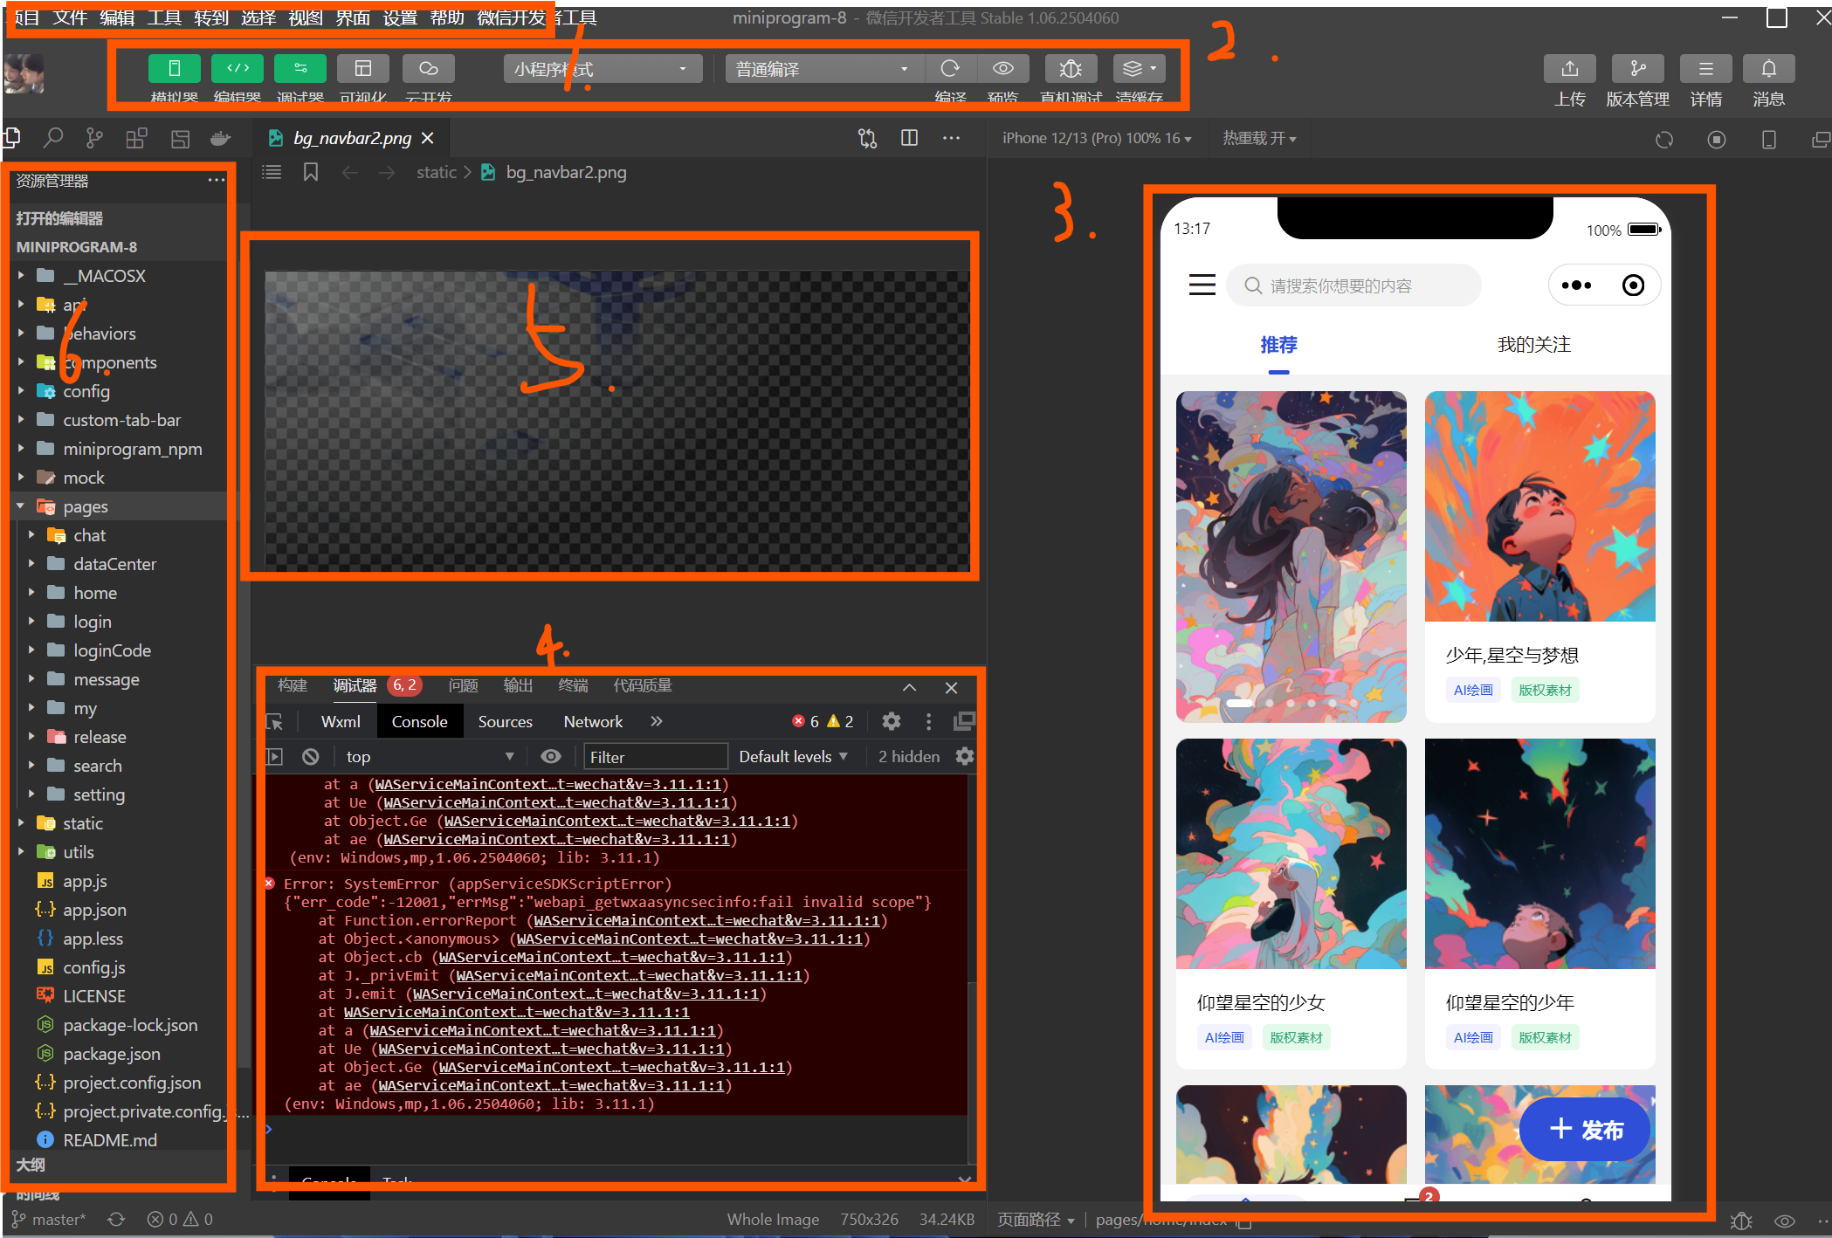The image size is (1832, 1238).
Task: Open the simulator hamburger menu
Action: point(1202,285)
